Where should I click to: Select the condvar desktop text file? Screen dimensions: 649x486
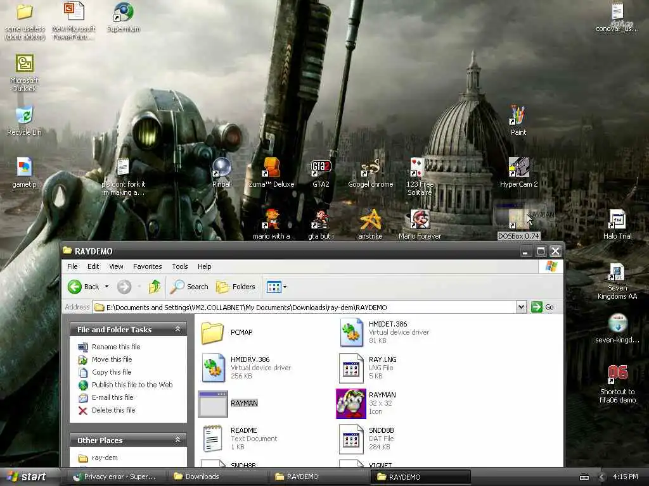point(617,17)
